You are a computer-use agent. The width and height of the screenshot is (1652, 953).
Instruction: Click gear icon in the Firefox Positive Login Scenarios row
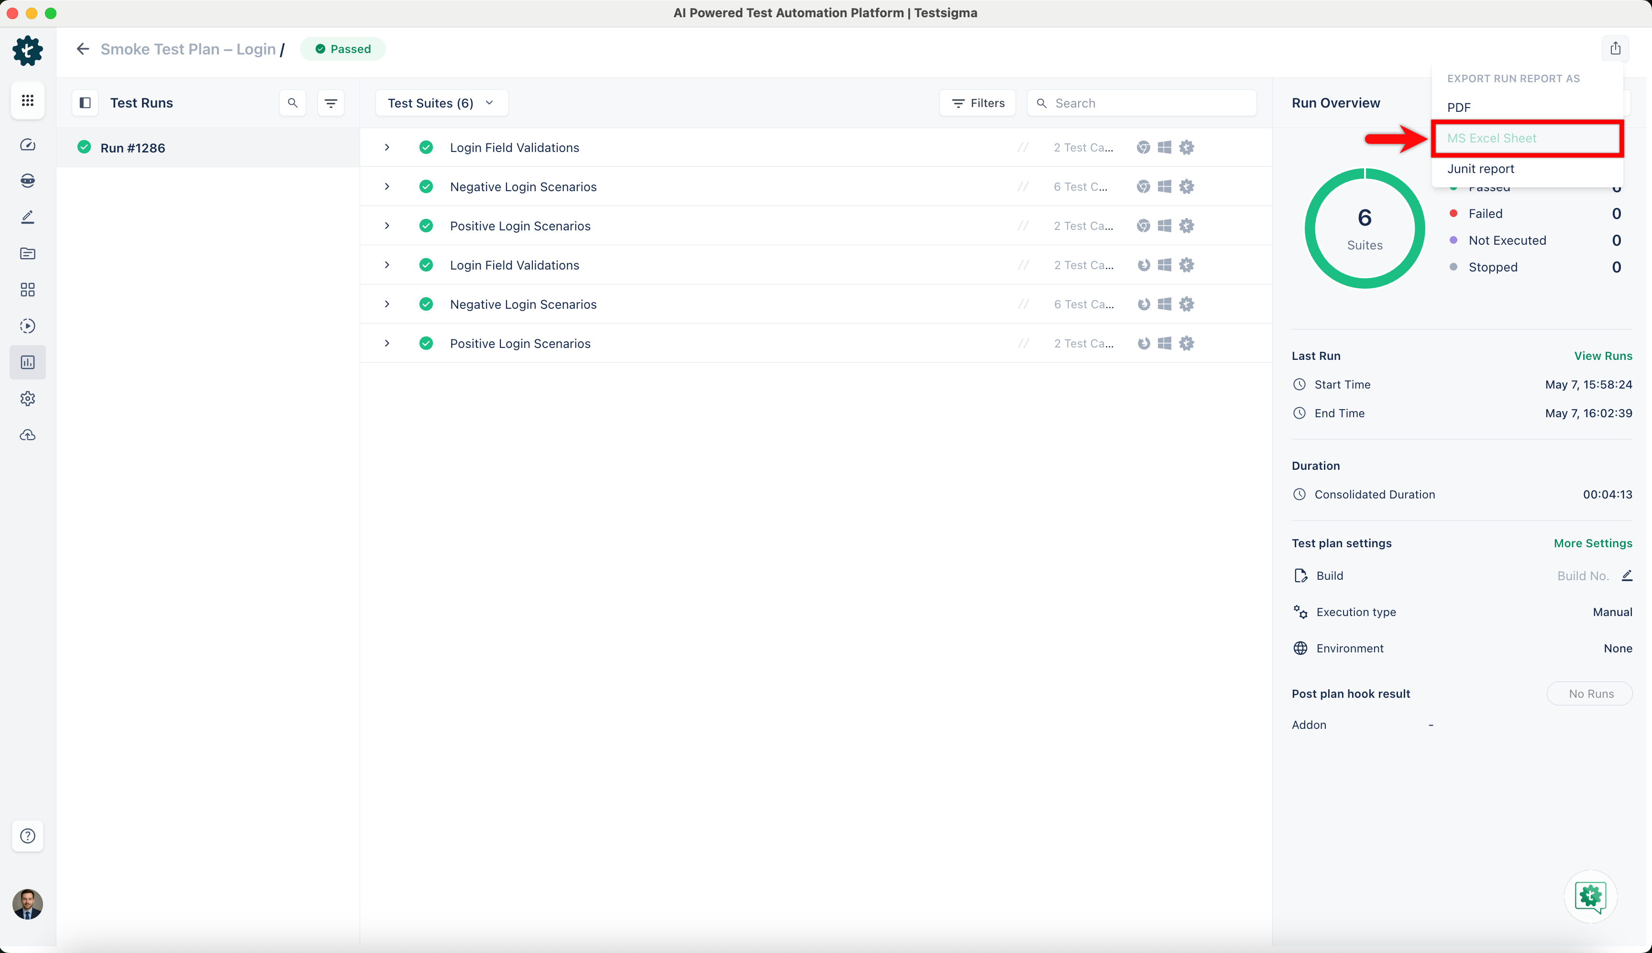coord(1186,344)
